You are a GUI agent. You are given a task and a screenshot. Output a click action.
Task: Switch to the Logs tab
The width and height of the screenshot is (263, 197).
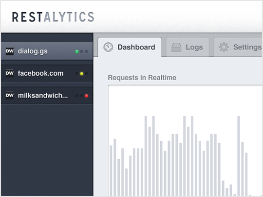(188, 47)
